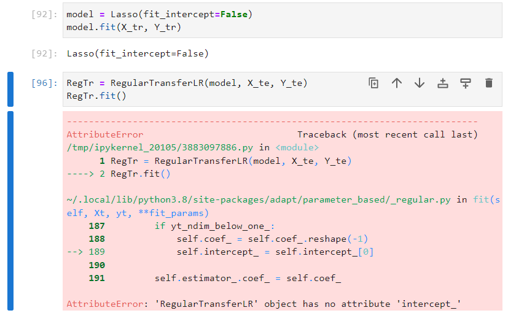Click traceback line 188 coef_ reshape
This screenshot has width=508, height=313.
pos(272,239)
